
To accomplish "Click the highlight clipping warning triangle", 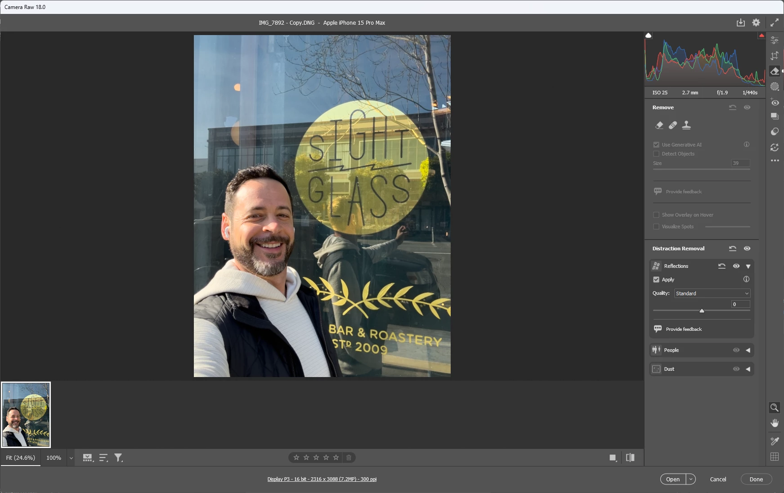I will 761,36.
